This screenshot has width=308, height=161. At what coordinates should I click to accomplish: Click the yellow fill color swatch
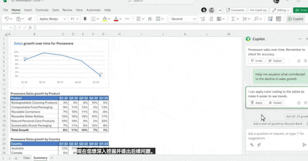(x=105, y=19)
